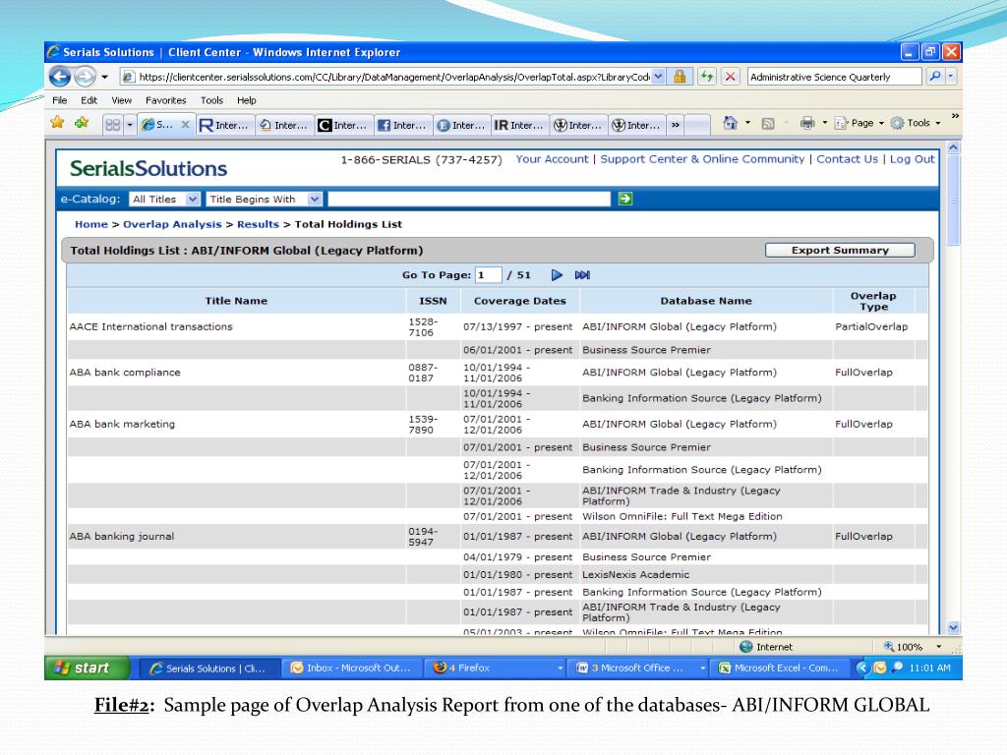Click the Print icon
1007x755 pixels.
pyautogui.click(x=807, y=123)
